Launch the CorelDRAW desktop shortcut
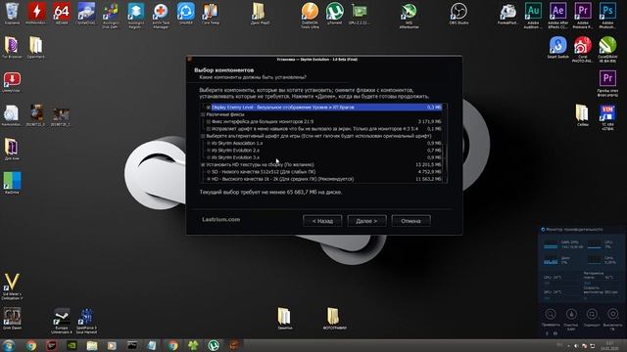Screen dimensions: 627x352 (607, 48)
